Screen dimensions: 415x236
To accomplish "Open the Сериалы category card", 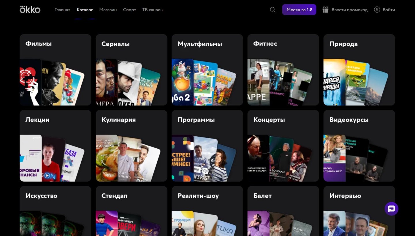I will (131, 70).
